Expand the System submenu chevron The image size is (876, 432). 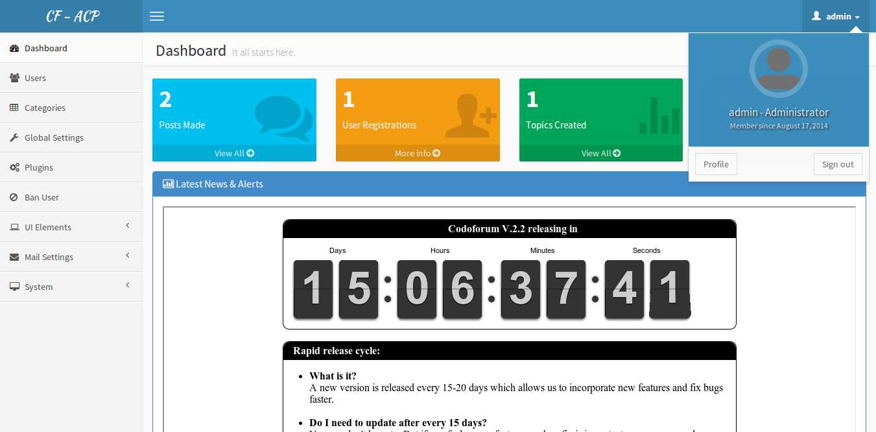pyautogui.click(x=128, y=285)
